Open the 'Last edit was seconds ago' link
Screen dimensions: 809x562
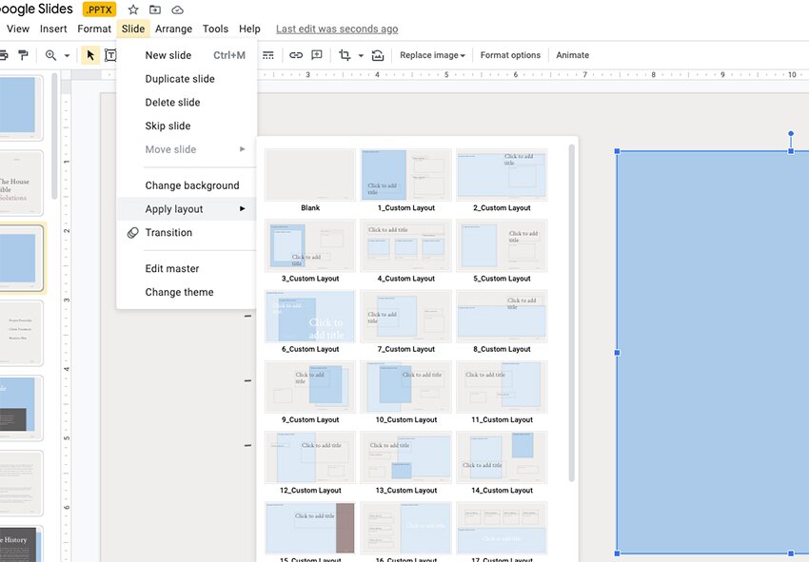337,29
